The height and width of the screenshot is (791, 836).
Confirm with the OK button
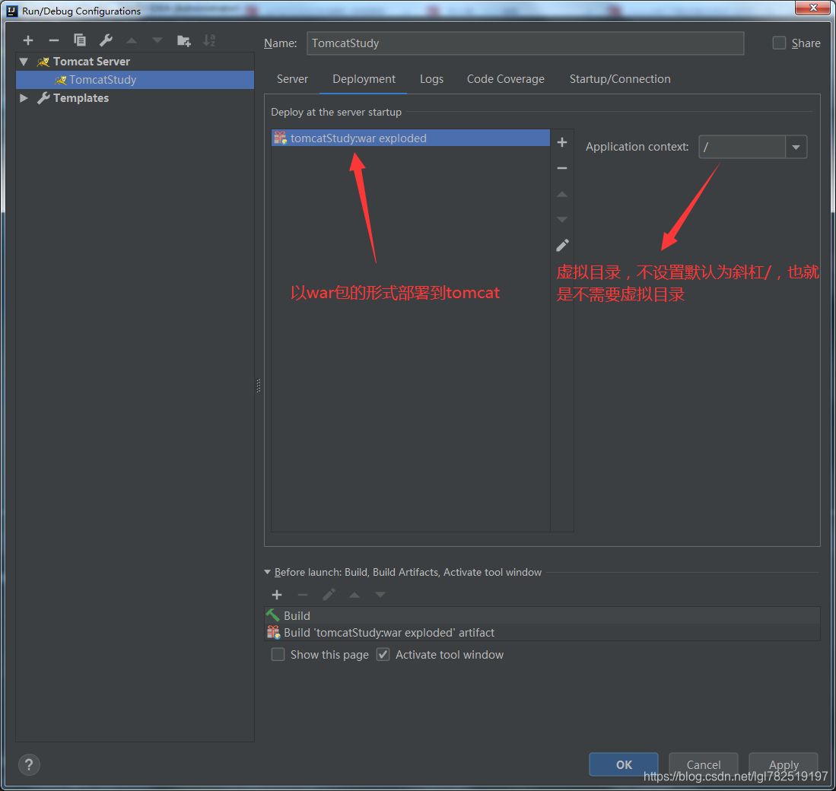click(x=623, y=765)
